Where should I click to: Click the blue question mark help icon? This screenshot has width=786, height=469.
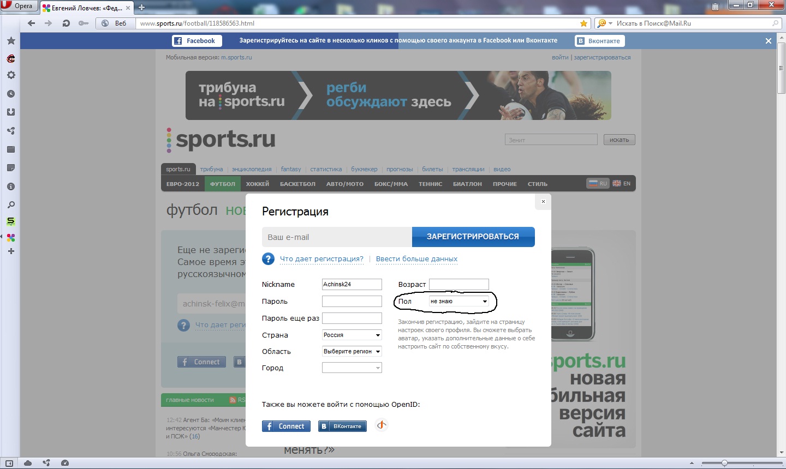[x=268, y=259]
